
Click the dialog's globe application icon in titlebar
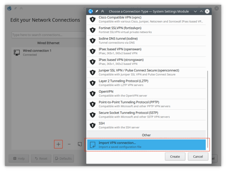(x=91, y=11)
